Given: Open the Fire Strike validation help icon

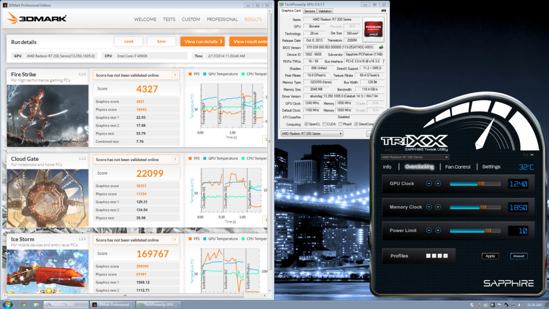Looking at the screenshot, I should click(175, 75).
